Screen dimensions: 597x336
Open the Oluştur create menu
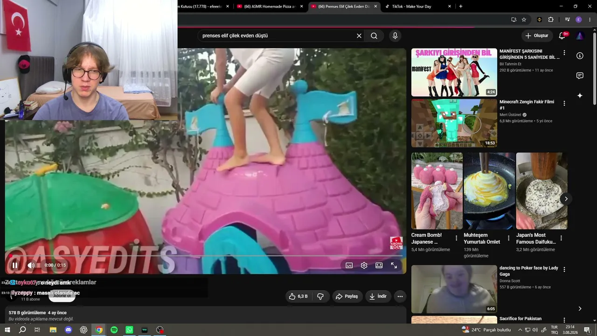click(x=536, y=35)
